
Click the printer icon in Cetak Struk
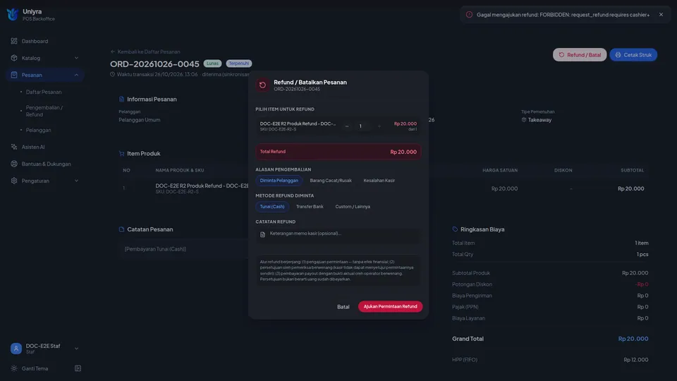[618, 55]
